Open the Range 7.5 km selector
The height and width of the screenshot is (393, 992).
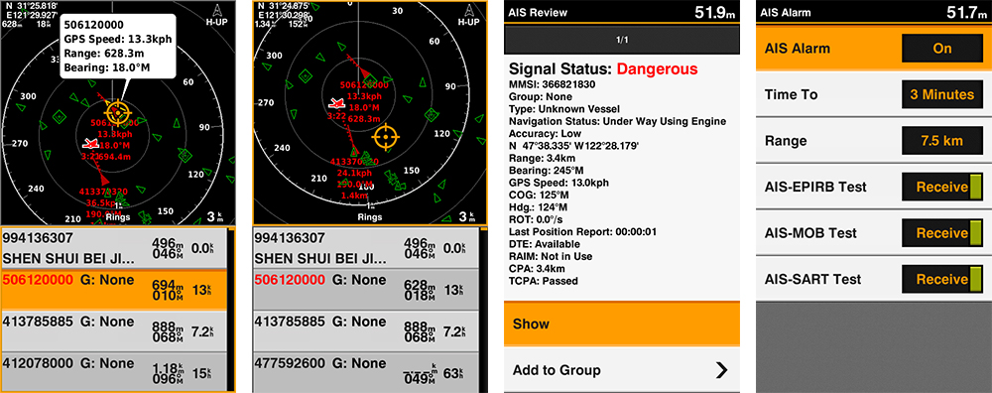pyautogui.click(x=942, y=141)
